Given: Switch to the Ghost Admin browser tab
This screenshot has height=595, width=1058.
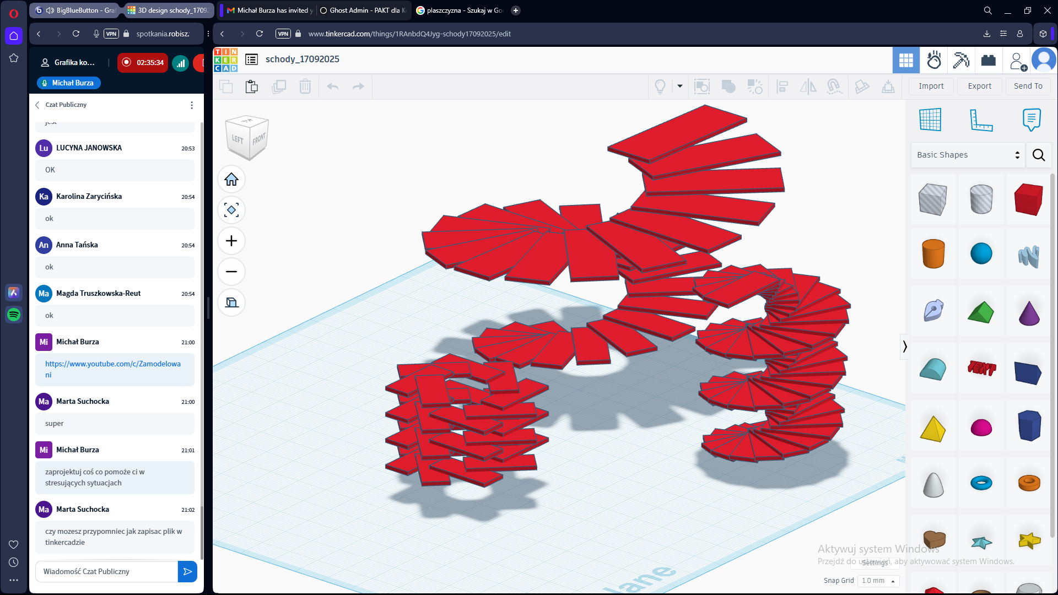Looking at the screenshot, I should tap(363, 10).
